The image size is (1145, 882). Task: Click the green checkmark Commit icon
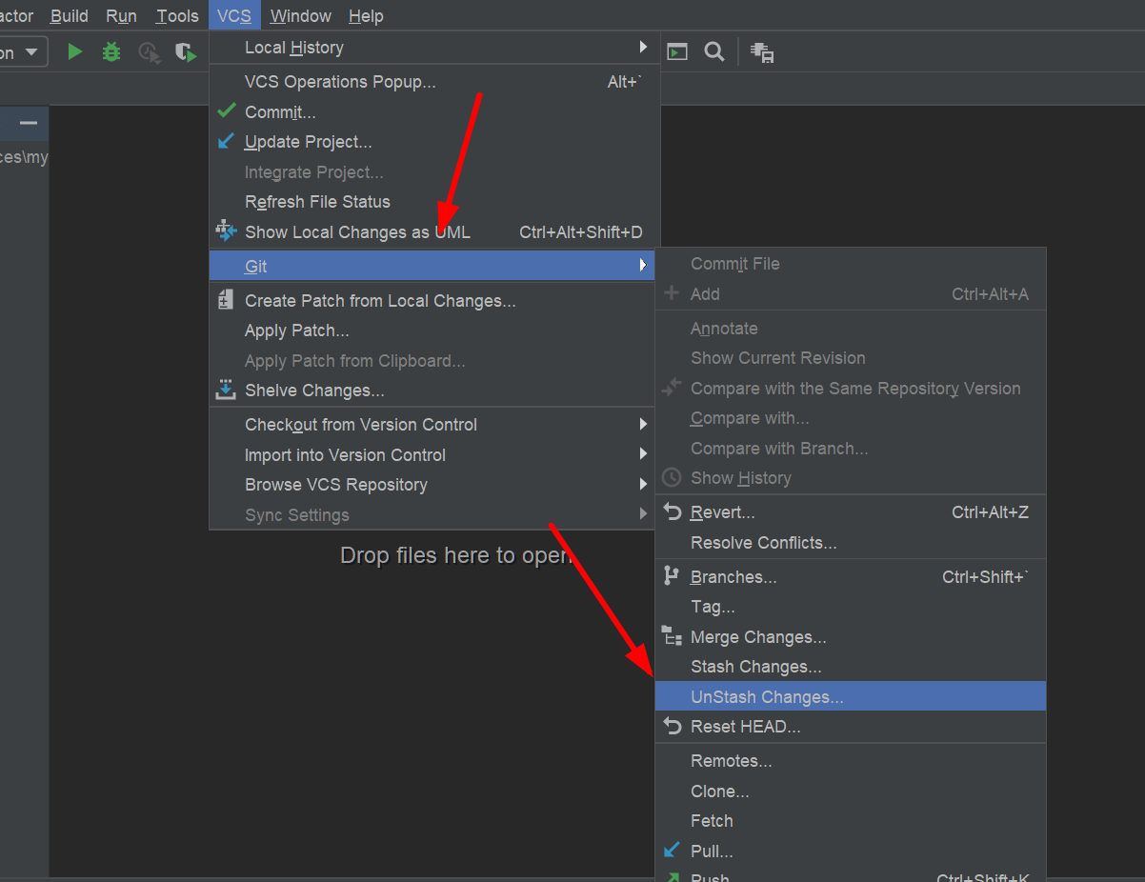click(227, 110)
